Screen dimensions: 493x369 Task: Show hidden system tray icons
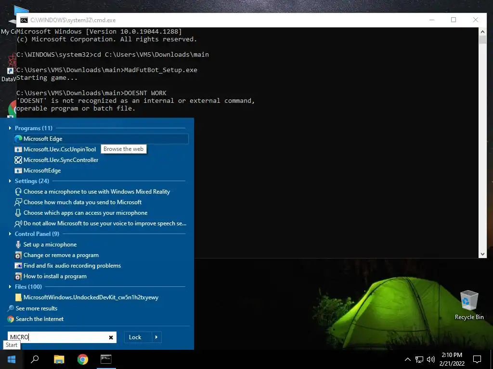[407, 359]
